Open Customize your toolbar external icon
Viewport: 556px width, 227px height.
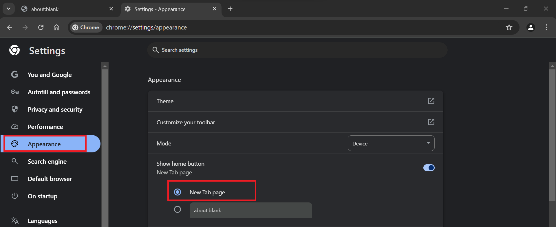(431, 122)
